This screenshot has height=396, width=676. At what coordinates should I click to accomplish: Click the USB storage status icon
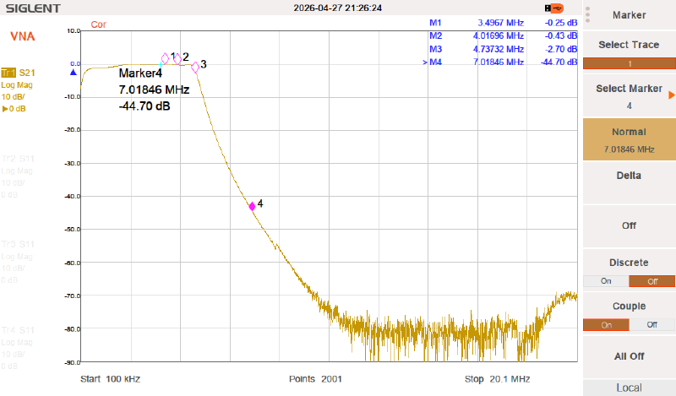554,8
